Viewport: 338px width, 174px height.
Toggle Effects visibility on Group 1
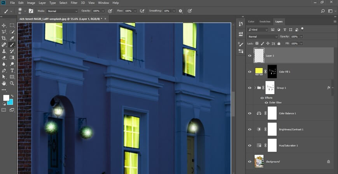click(x=262, y=98)
